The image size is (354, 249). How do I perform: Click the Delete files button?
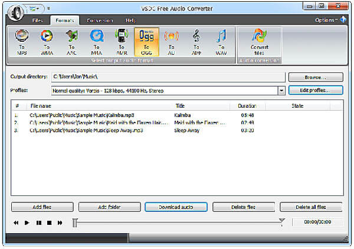(243, 207)
